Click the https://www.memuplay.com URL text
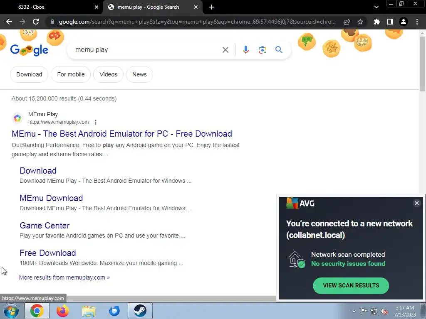Image resolution: width=426 pixels, height=319 pixels. (x=58, y=122)
